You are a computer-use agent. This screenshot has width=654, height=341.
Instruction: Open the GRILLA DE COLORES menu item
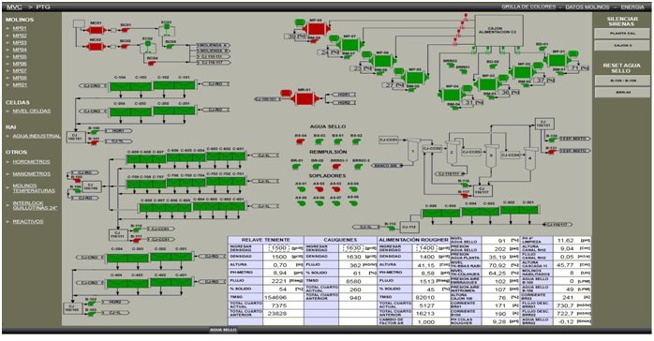(x=528, y=7)
